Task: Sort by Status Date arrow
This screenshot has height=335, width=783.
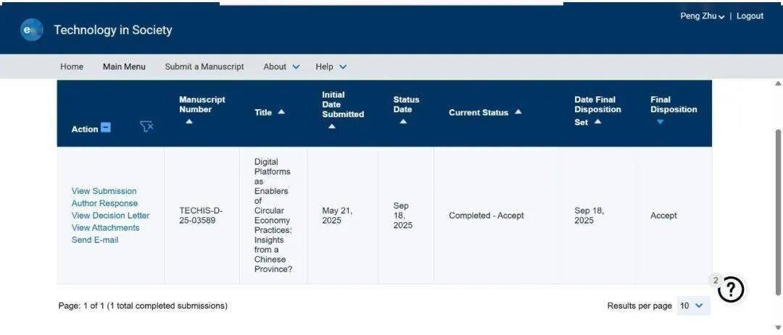Action: pos(402,122)
